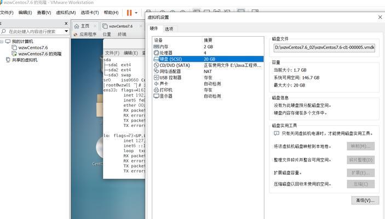The height and width of the screenshot is (219, 385).
Task: Close the library sidebar panel
Action: click(66, 24)
